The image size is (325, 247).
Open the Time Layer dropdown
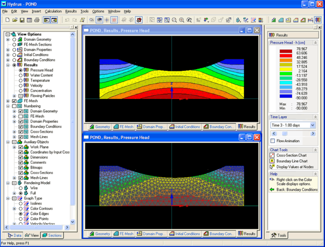312,125
